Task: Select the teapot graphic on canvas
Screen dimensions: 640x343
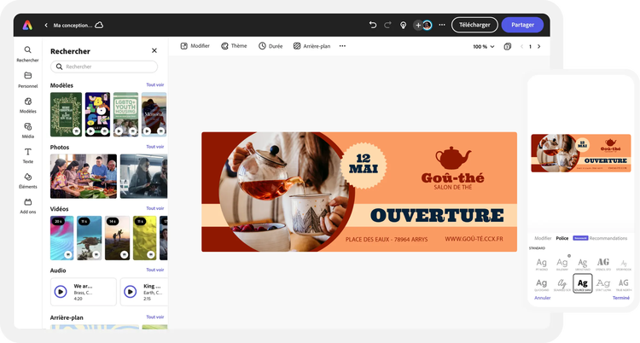Action: [x=453, y=158]
